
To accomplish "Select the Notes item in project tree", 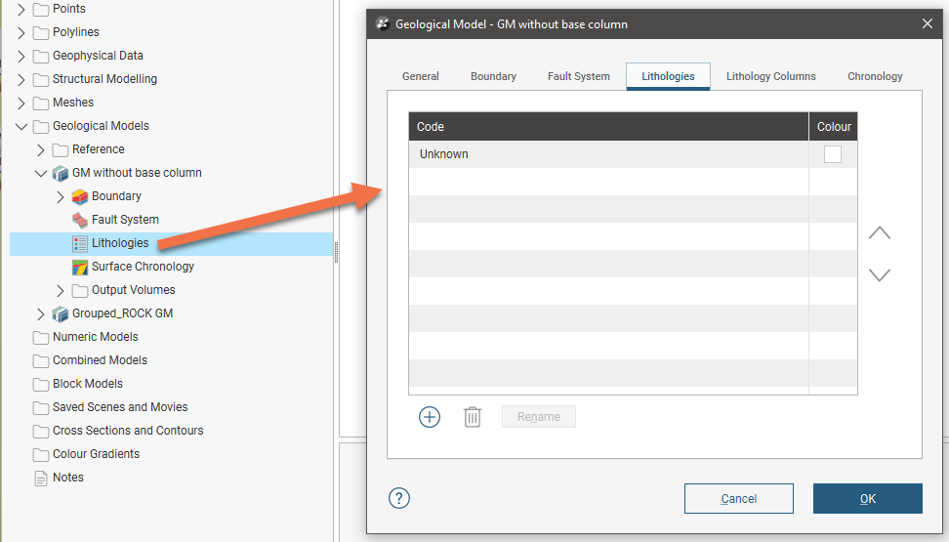I will point(67,478).
